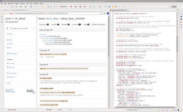Click the New file toolbar icon
This screenshot has height=112, width=183.
pos(2,7)
